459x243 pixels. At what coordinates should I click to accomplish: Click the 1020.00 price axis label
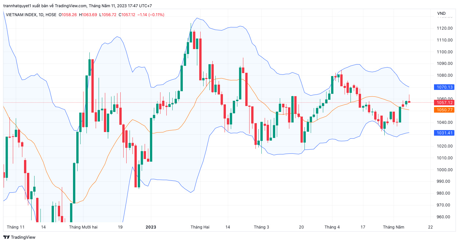(445, 146)
